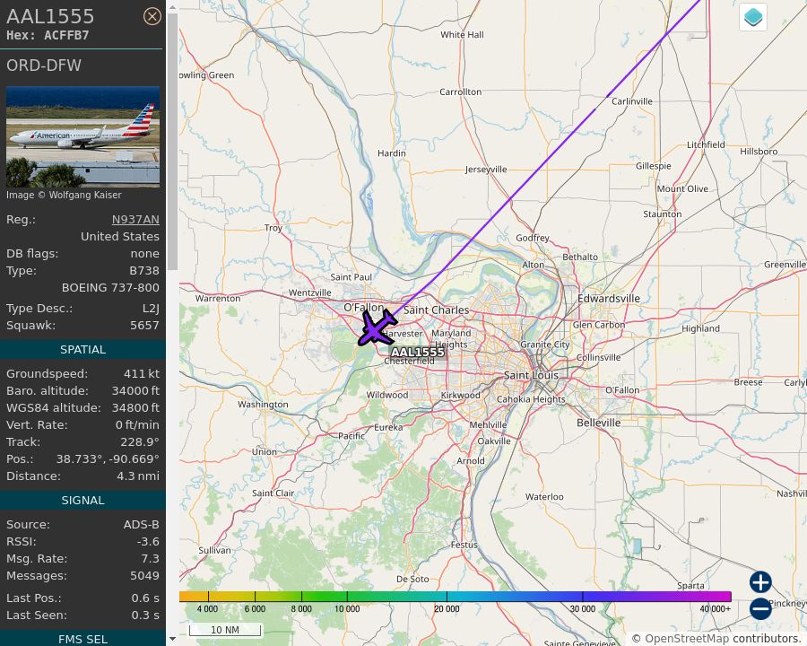
Task: Click the AAL1555 callsign label on map
Action: click(x=417, y=352)
